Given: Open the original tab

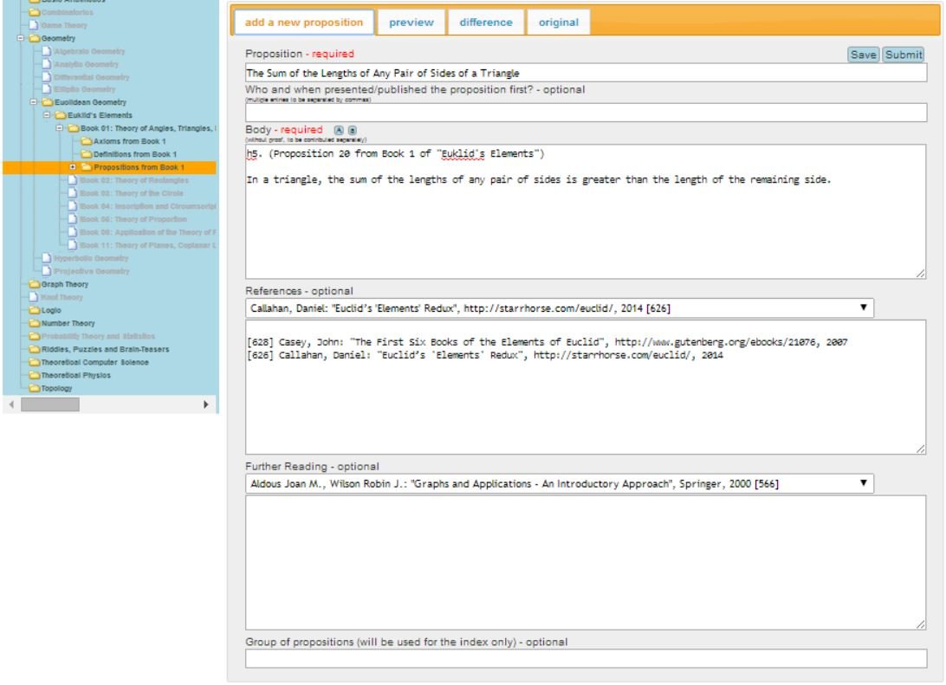Looking at the screenshot, I should click(559, 23).
